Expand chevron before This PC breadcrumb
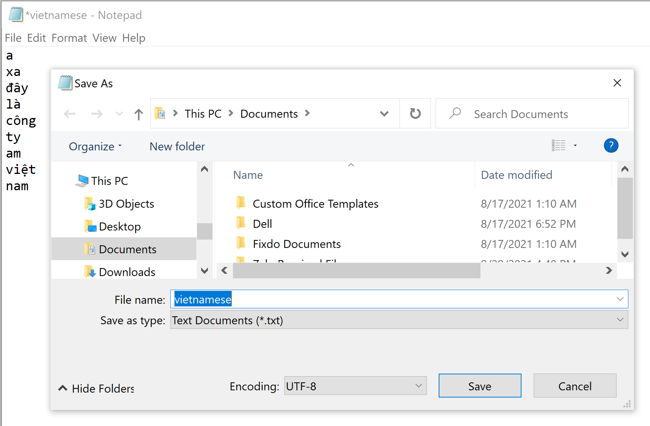Image resolution: width=650 pixels, height=426 pixels. (175, 113)
